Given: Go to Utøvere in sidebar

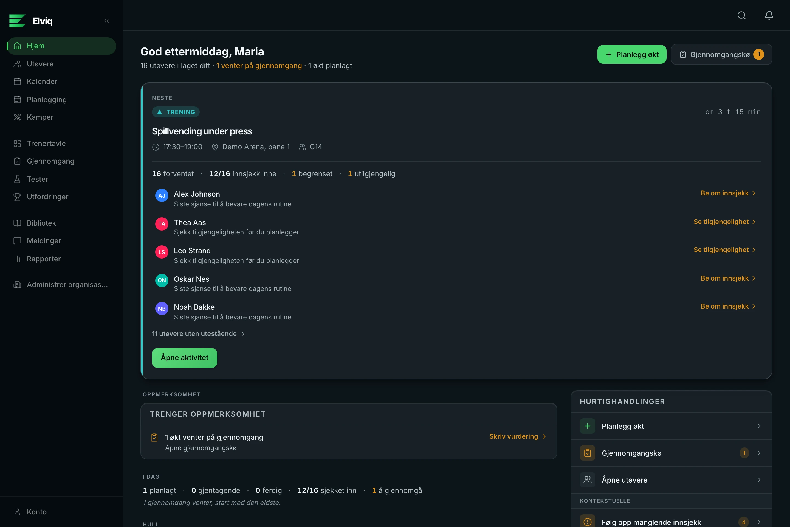Looking at the screenshot, I should click(x=62, y=64).
